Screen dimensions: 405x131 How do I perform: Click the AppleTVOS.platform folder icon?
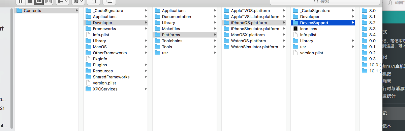point(226,11)
